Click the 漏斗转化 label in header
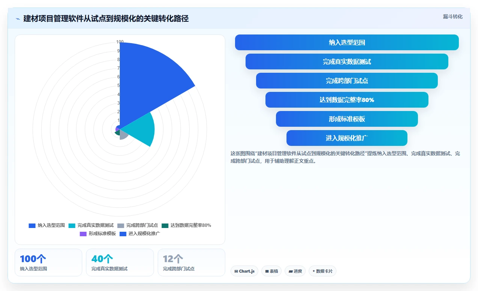This screenshot has width=478, height=291. [452, 17]
